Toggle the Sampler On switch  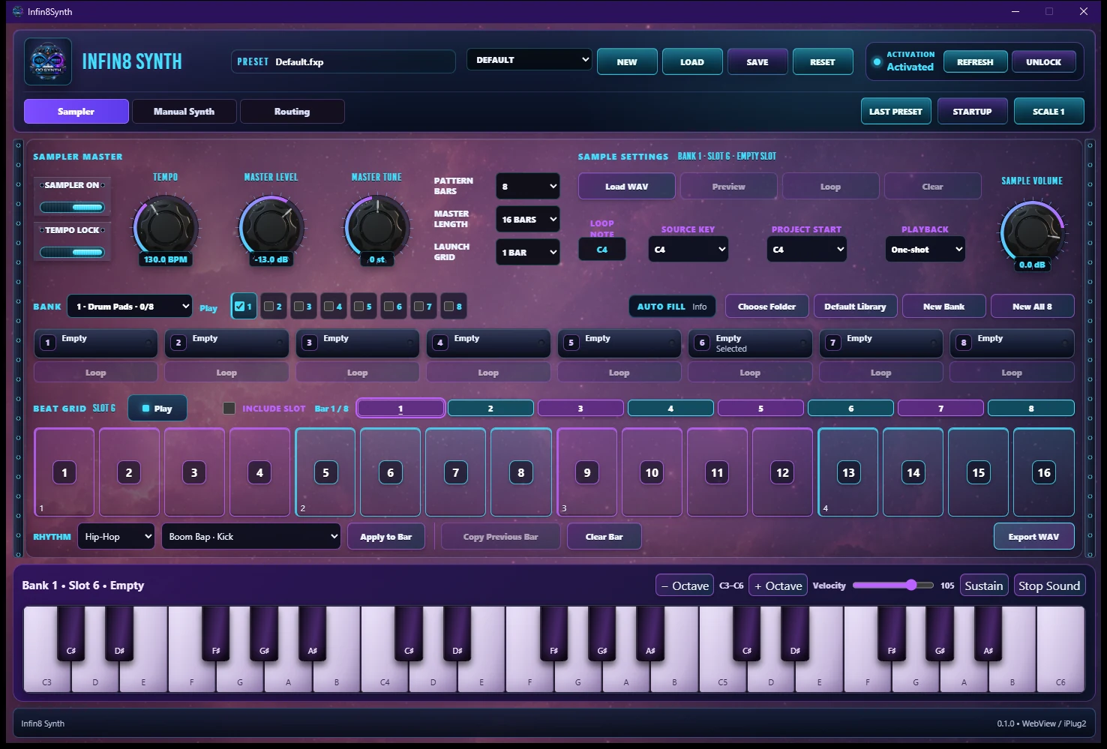pyautogui.click(x=72, y=207)
